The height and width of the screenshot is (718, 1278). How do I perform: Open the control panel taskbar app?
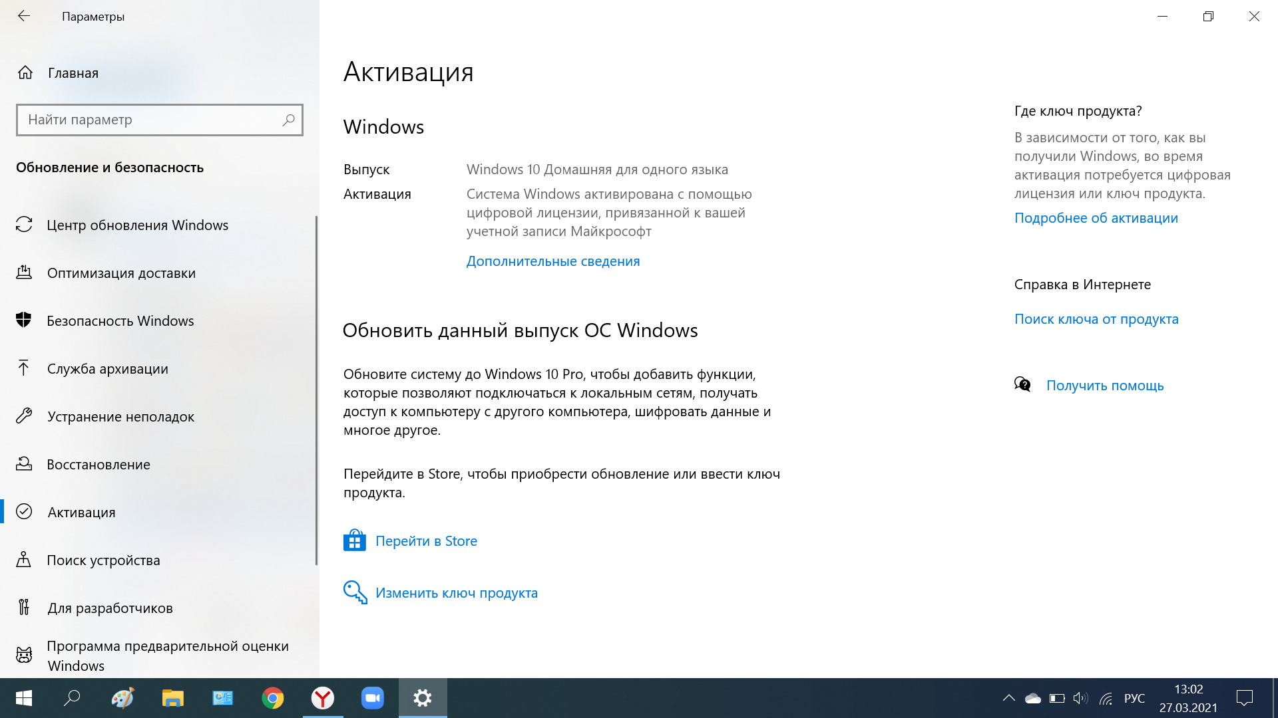coord(222,698)
